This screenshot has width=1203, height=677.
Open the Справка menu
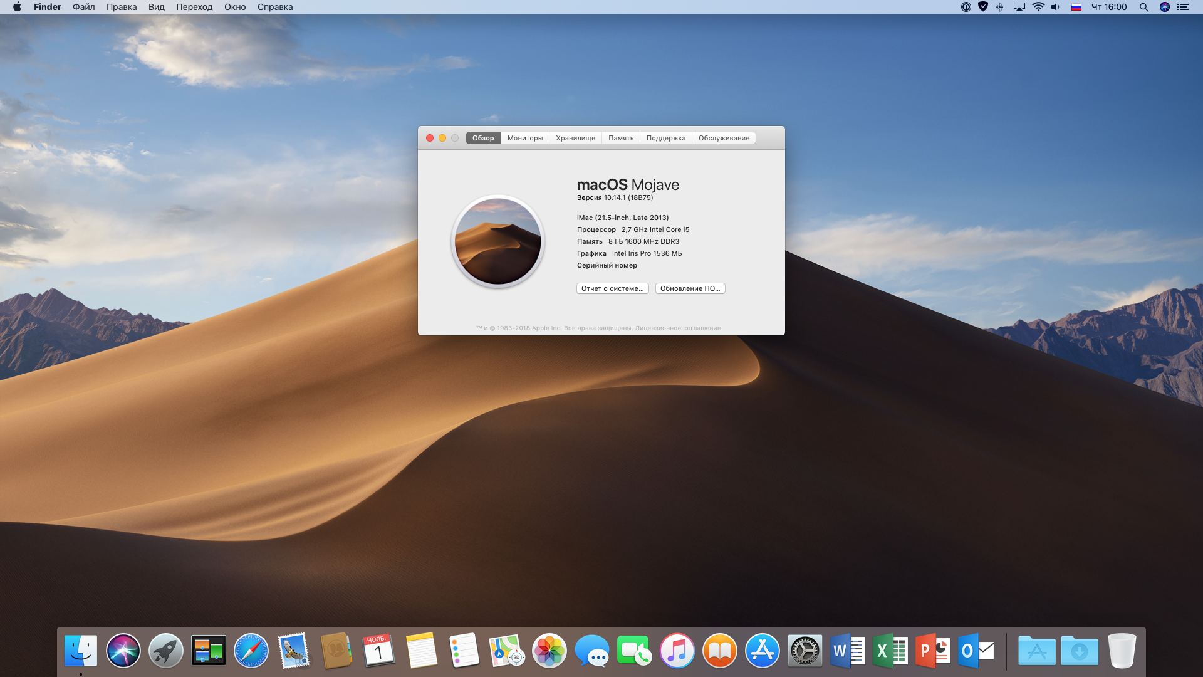click(275, 7)
